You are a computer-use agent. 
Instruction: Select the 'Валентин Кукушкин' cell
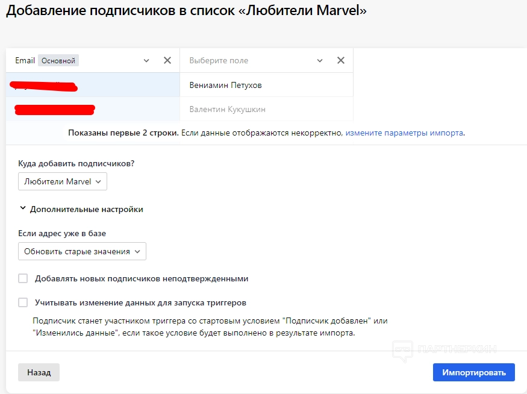click(x=227, y=110)
